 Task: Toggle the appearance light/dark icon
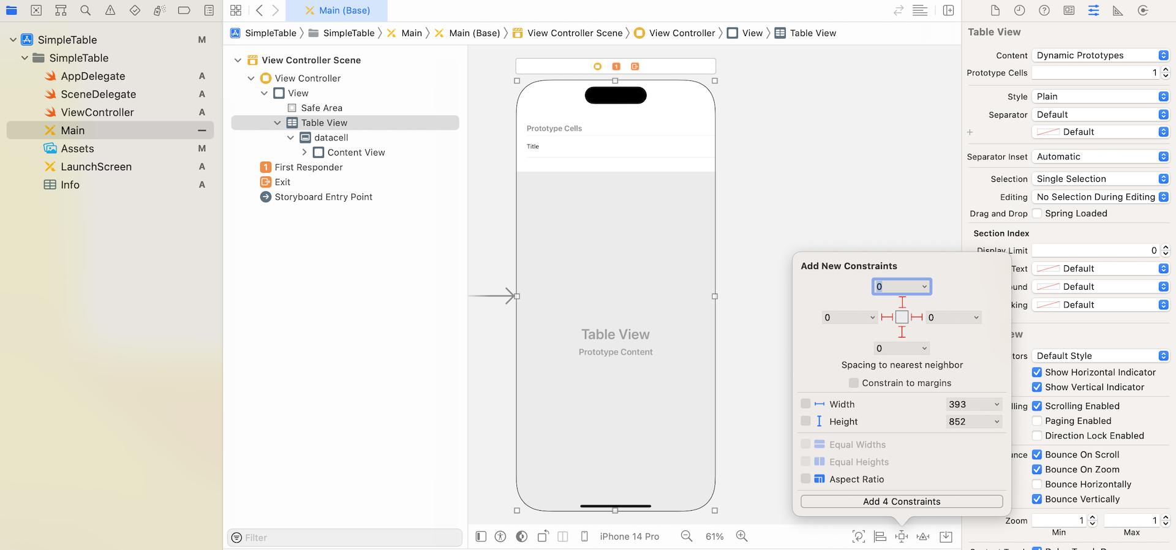522,537
